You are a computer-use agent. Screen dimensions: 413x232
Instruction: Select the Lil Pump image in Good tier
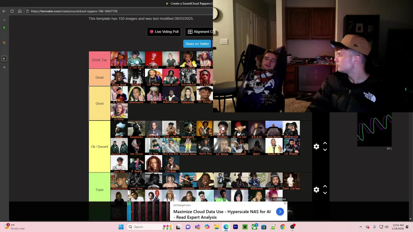point(119,112)
